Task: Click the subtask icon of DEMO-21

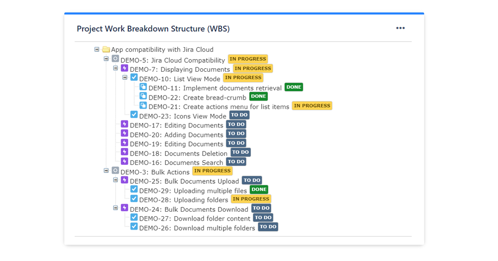Action: [x=143, y=105]
